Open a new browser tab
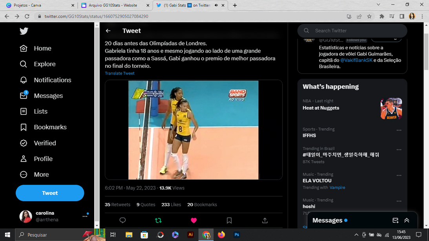The width and height of the screenshot is (429, 241). point(235,5)
